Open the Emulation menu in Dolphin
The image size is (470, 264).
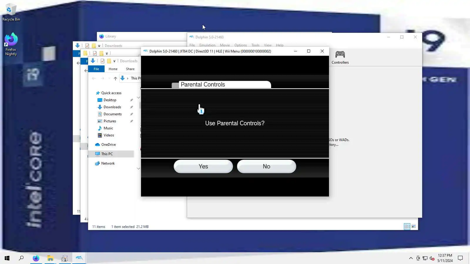[x=207, y=45]
